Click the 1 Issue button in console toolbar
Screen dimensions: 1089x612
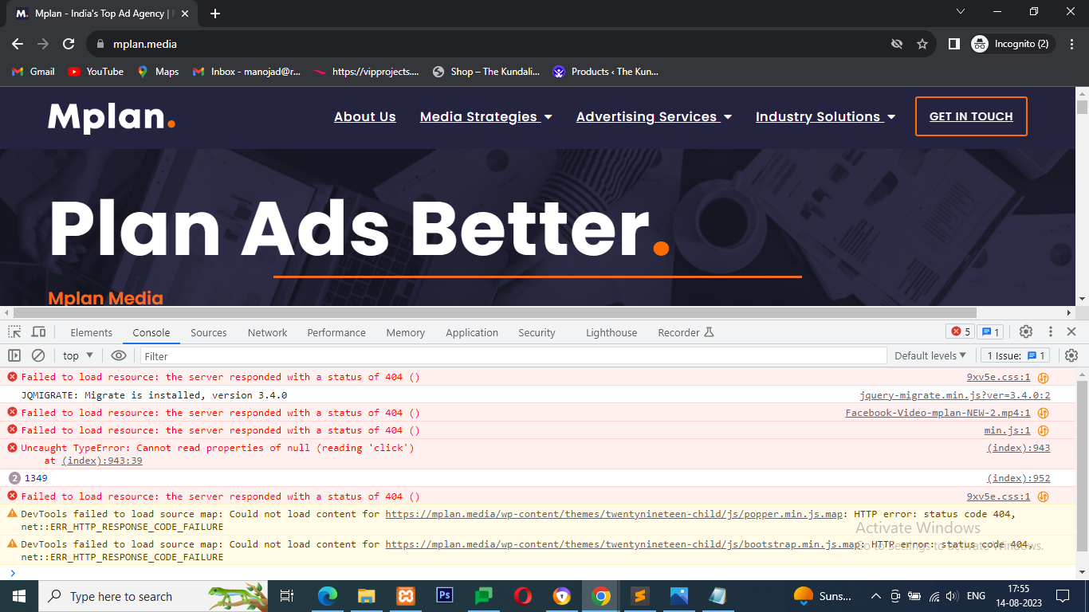point(1016,355)
